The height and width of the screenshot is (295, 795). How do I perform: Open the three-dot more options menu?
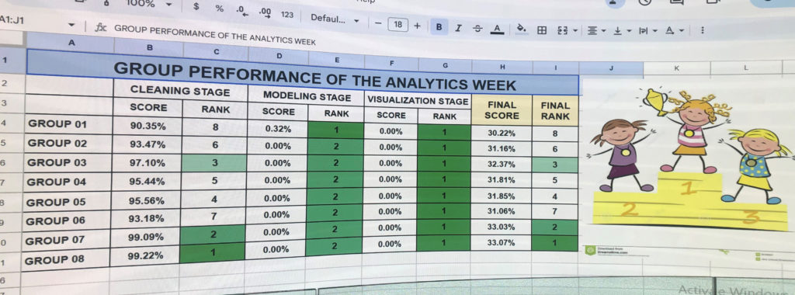point(702,30)
